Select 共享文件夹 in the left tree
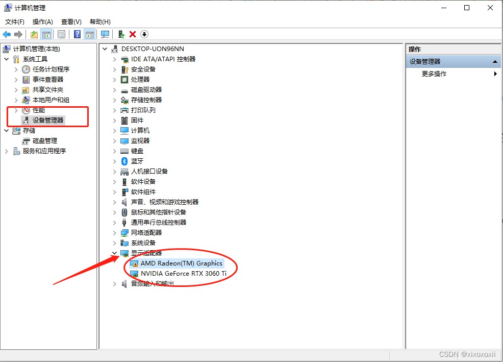The width and height of the screenshot is (503, 362). [48, 90]
